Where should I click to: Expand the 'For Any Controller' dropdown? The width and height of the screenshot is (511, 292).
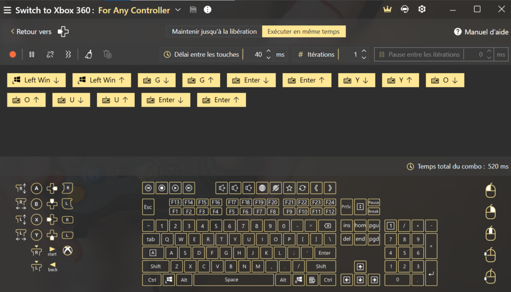[x=179, y=10]
